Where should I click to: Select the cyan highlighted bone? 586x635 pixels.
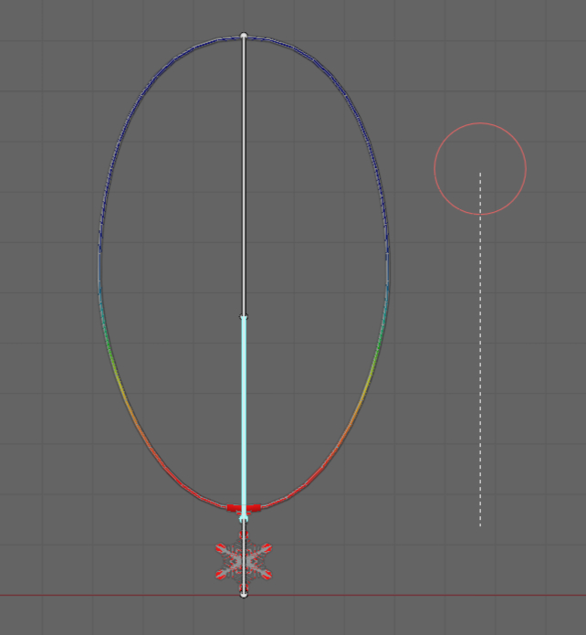244,411
